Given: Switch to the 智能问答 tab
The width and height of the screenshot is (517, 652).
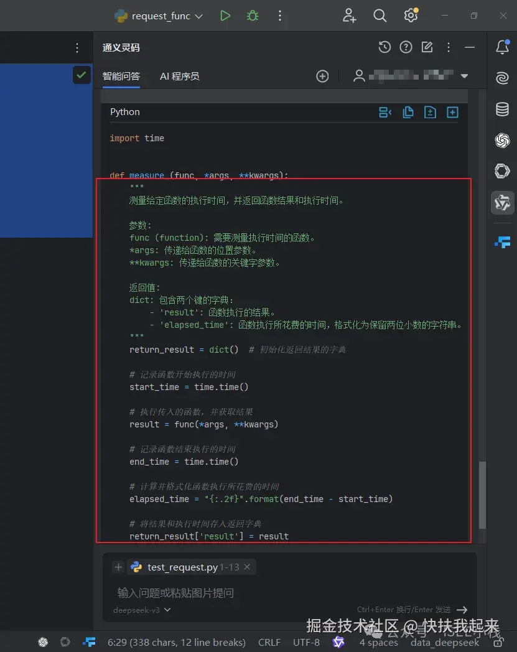Looking at the screenshot, I should click(121, 76).
